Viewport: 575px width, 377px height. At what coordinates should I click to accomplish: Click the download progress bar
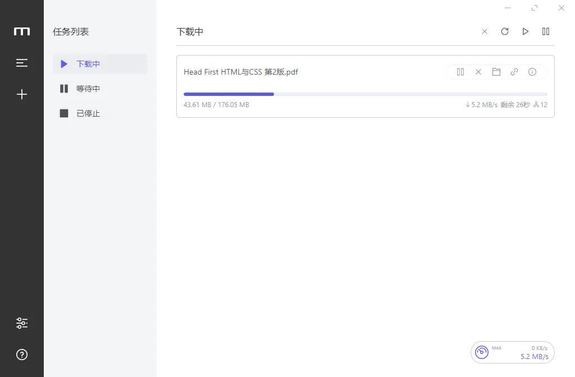[365, 94]
